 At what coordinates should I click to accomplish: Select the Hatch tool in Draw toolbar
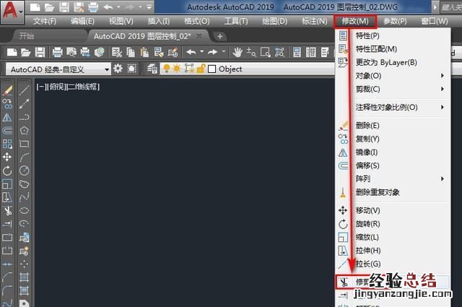tap(24, 277)
